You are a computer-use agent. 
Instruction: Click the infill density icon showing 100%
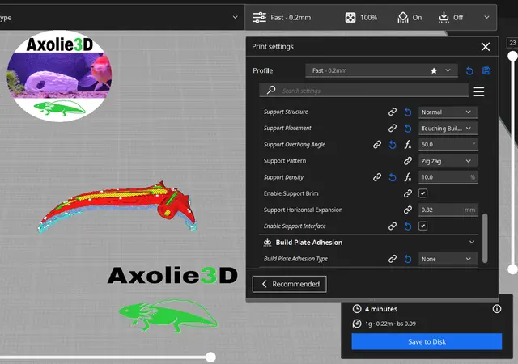[350, 18]
